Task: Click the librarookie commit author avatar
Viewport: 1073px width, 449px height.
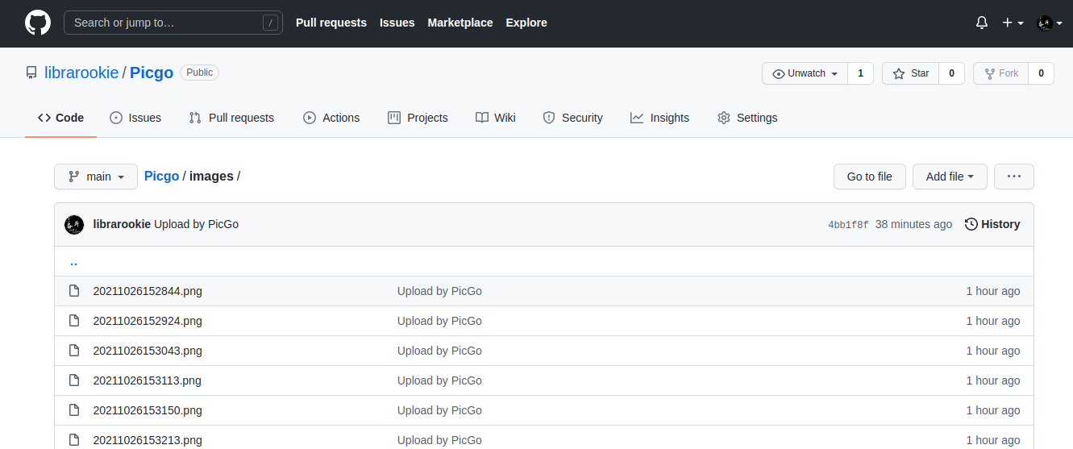Action: click(x=74, y=225)
